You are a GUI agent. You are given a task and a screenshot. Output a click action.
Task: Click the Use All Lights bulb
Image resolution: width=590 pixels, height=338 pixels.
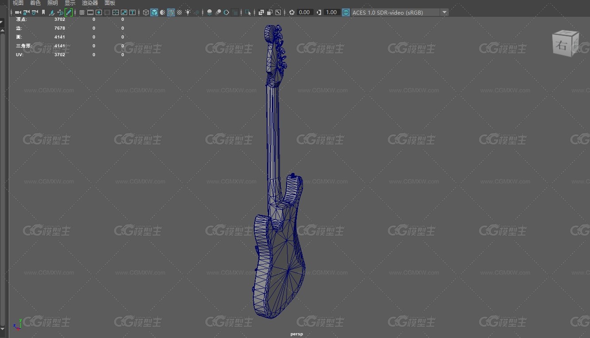tap(188, 12)
